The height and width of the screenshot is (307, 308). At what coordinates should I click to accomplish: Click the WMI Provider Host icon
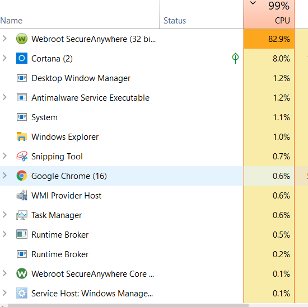(22, 195)
